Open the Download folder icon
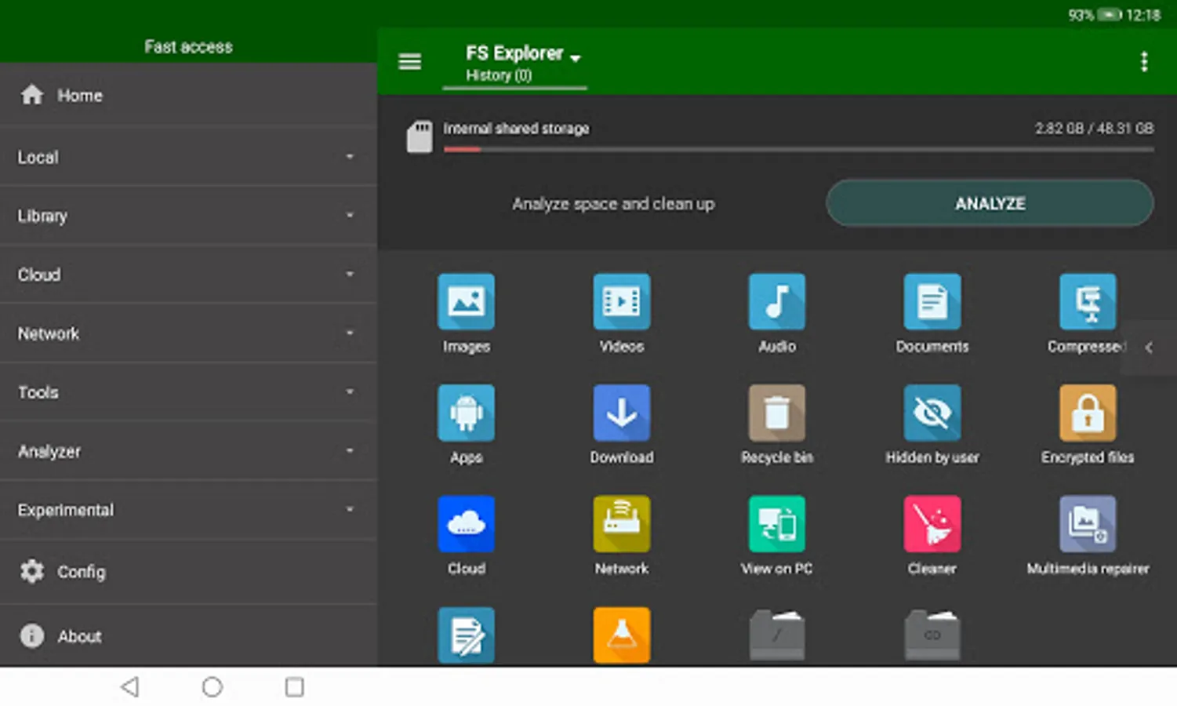The image size is (1177, 706). [x=621, y=413]
